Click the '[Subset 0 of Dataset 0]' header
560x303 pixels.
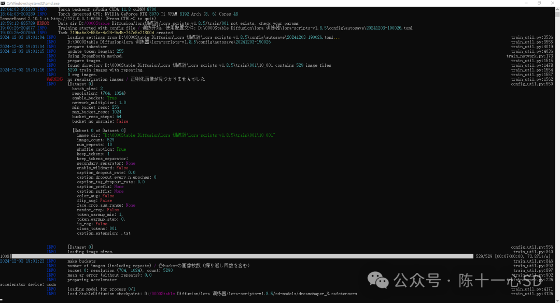[x=99, y=131]
